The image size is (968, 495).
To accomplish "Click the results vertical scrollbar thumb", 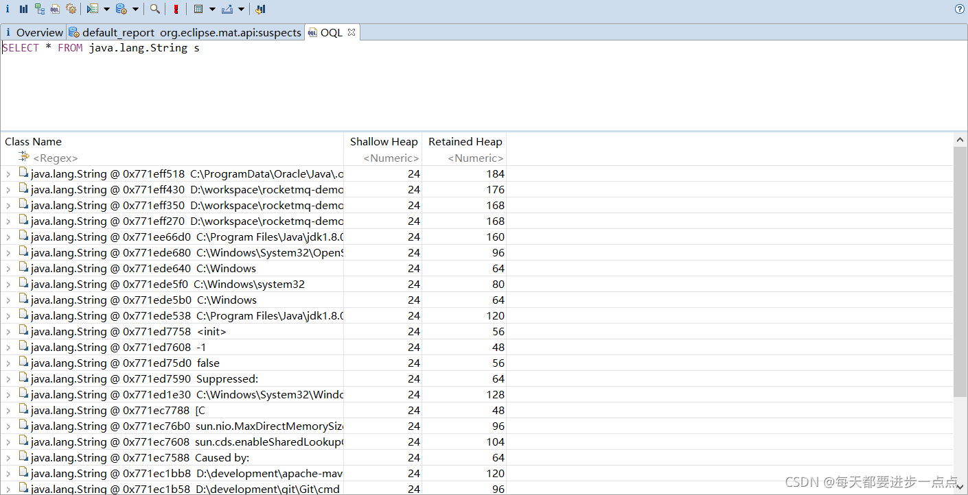I will click(x=960, y=271).
